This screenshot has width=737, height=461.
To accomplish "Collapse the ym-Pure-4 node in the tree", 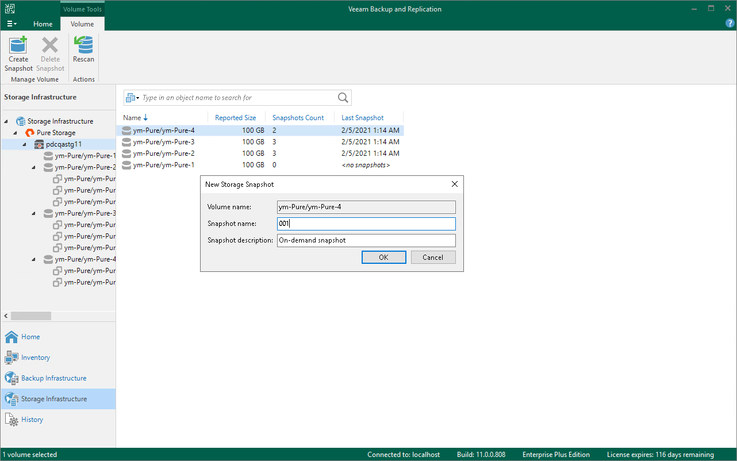I will (33, 259).
